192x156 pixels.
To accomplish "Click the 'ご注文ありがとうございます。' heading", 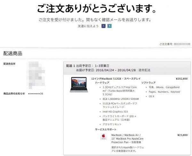I will [97, 8].
